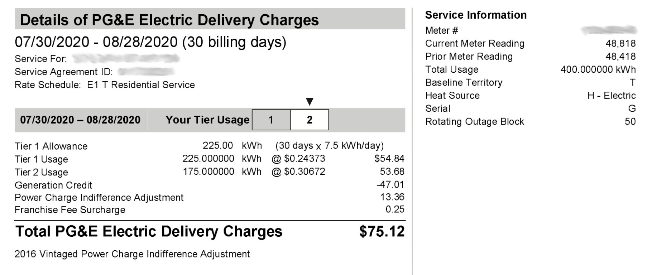Click the Details of PG&E Electric Delivery Charges header
The width and height of the screenshot is (652, 275).
[169, 20]
